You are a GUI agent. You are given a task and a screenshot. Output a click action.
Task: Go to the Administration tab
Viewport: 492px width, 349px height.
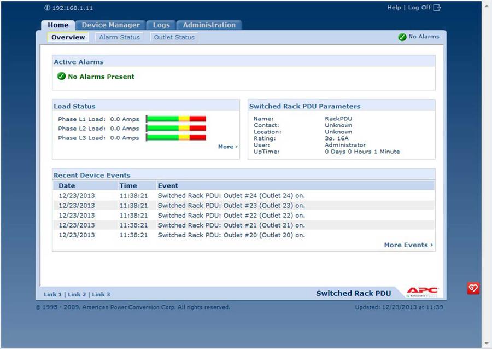click(x=209, y=25)
